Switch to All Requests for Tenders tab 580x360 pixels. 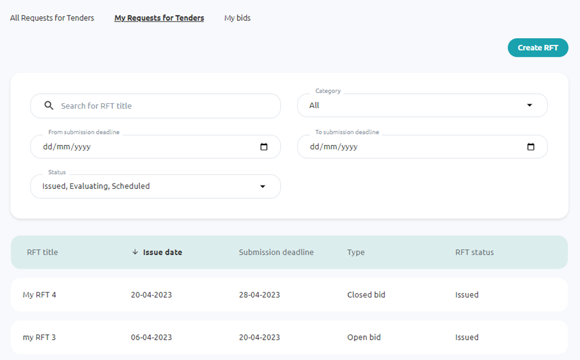52,18
